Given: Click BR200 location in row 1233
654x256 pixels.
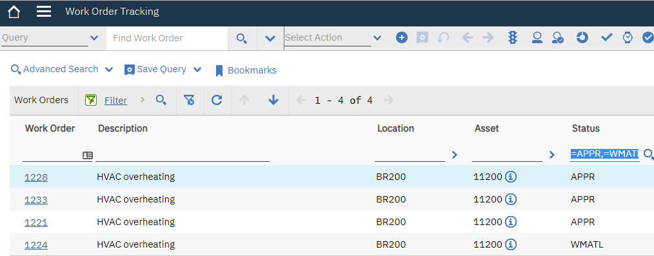Looking at the screenshot, I should click(x=391, y=199).
